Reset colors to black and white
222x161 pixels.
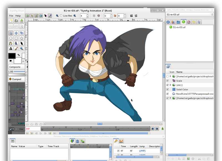[x=11, y=61]
